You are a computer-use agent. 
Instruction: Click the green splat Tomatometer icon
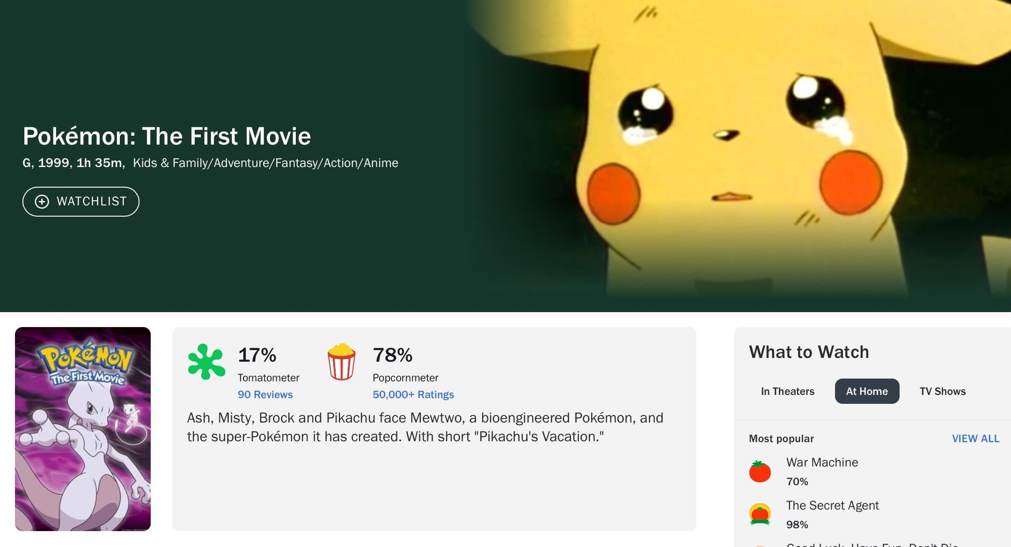click(206, 361)
